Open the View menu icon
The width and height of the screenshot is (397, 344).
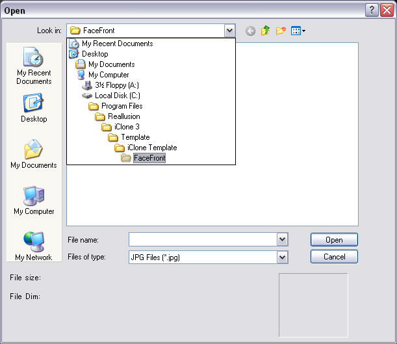point(298,31)
